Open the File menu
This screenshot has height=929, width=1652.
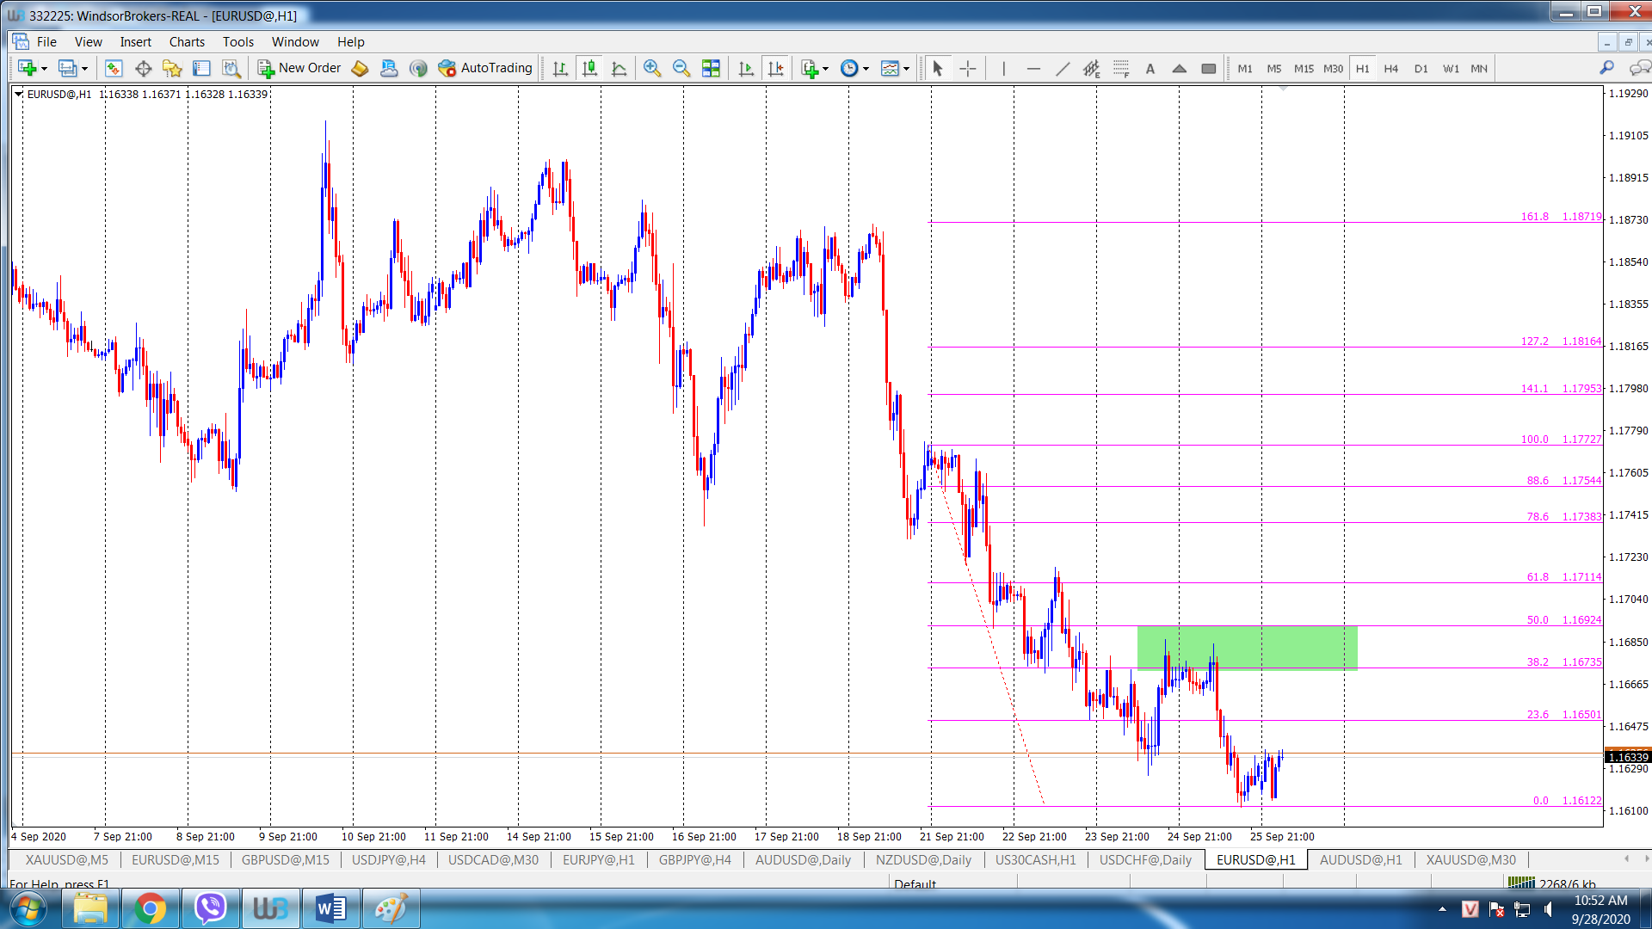(x=46, y=41)
